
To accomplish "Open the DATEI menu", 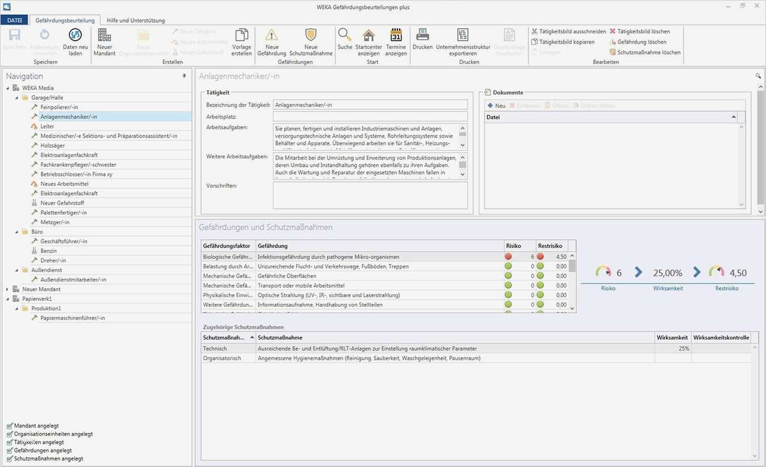I will coord(15,20).
